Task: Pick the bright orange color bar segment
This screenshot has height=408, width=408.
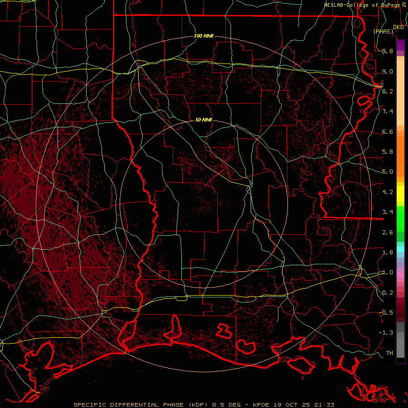Action: click(x=400, y=157)
